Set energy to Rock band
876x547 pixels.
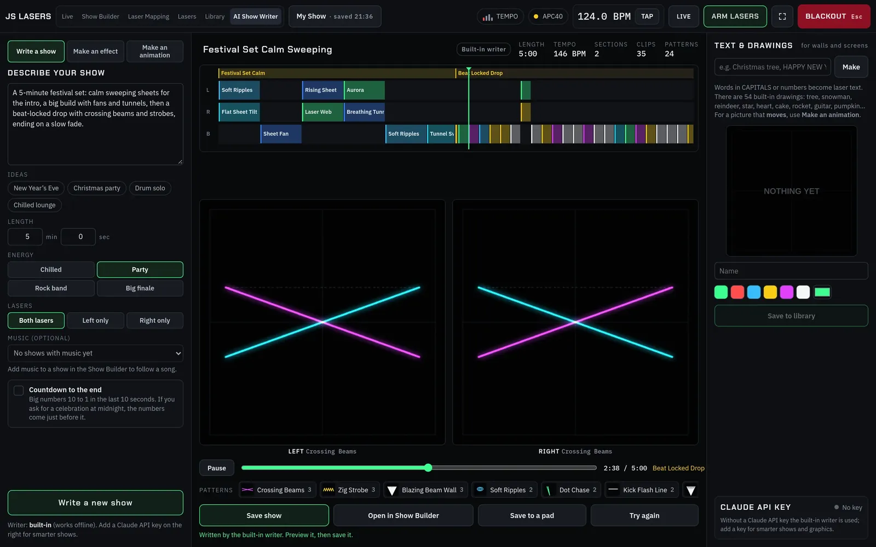[x=51, y=288]
